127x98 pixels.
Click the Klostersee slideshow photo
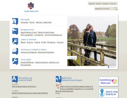pos(92,41)
